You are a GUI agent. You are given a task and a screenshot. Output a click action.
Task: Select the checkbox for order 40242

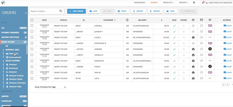pyautogui.click(x=32, y=26)
